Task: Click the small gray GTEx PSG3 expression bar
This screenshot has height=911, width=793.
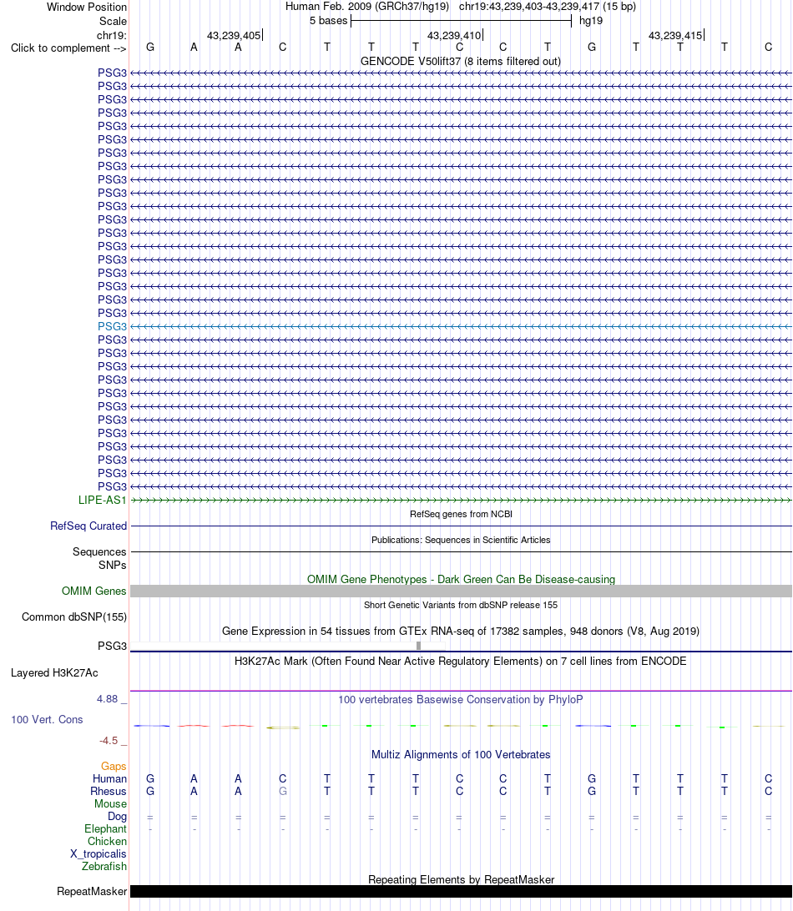Action: 418,646
